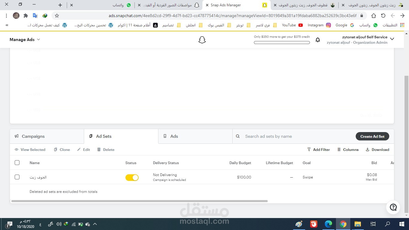Open the notifications bell in Snap Ads Manager

pos(318,40)
